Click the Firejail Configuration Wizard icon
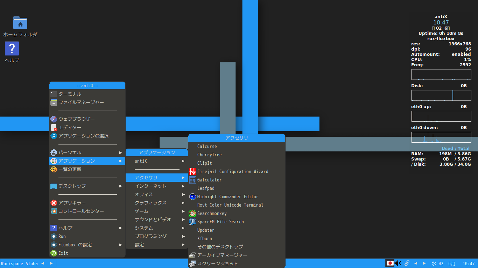 192,171
